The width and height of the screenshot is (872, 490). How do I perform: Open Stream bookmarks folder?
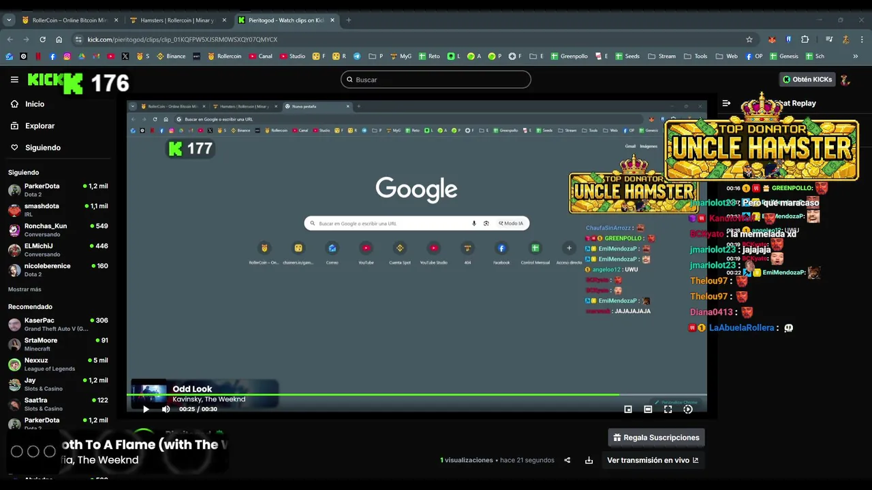pyautogui.click(x=662, y=56)
